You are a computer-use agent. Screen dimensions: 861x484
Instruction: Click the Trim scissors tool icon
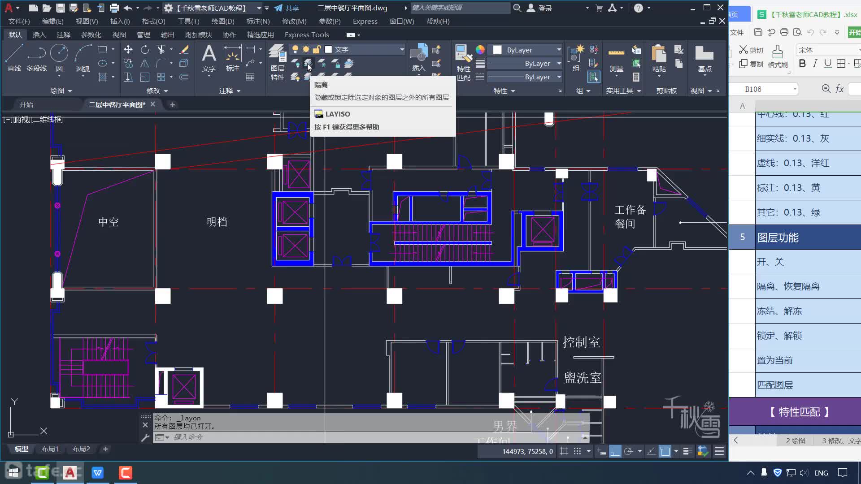tap(161, 49)
